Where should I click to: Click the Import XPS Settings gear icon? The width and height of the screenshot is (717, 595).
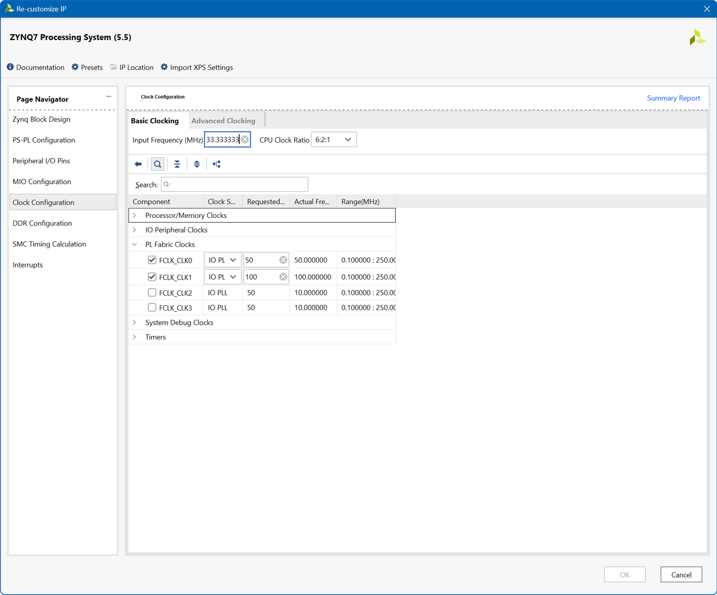(x=164, y=67)
